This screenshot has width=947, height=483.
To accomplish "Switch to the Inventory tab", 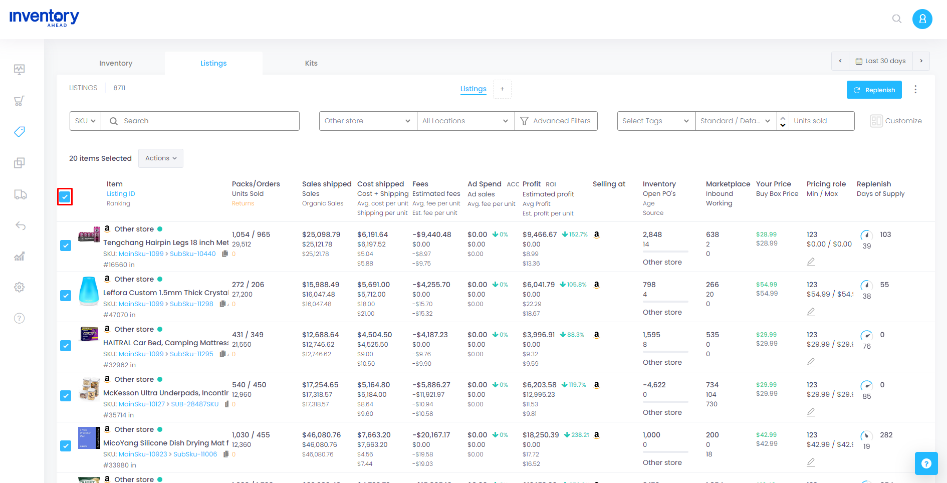I will [116, 63].
